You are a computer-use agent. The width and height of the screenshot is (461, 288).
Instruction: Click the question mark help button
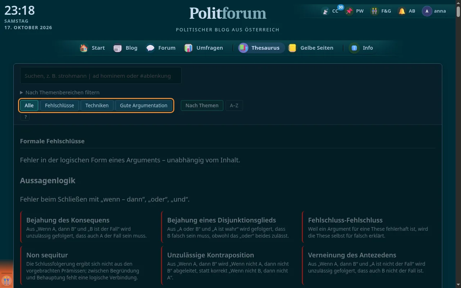pos(25,117)
